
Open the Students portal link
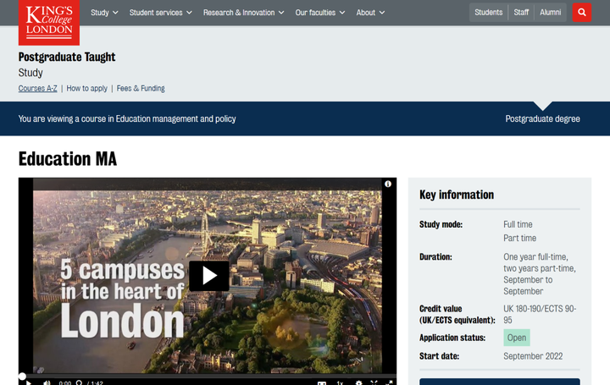click(488, 13)
